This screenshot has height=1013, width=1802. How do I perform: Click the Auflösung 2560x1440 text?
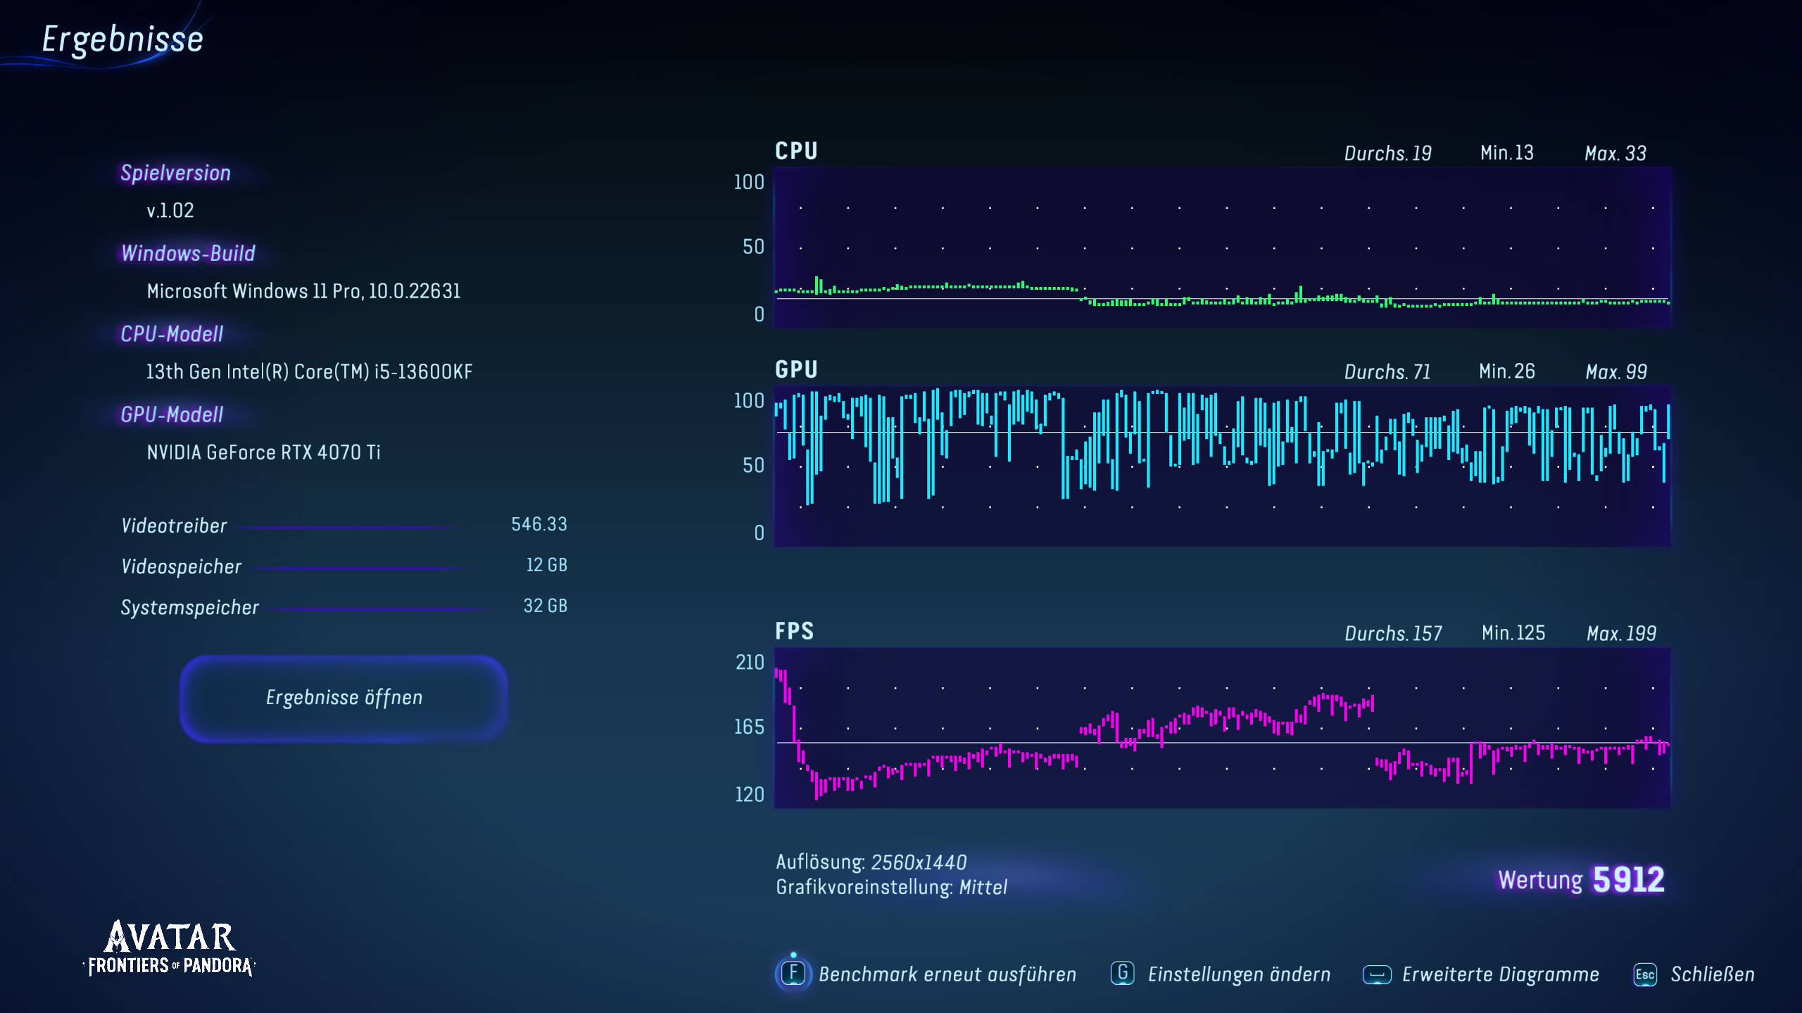pos(871,862)
